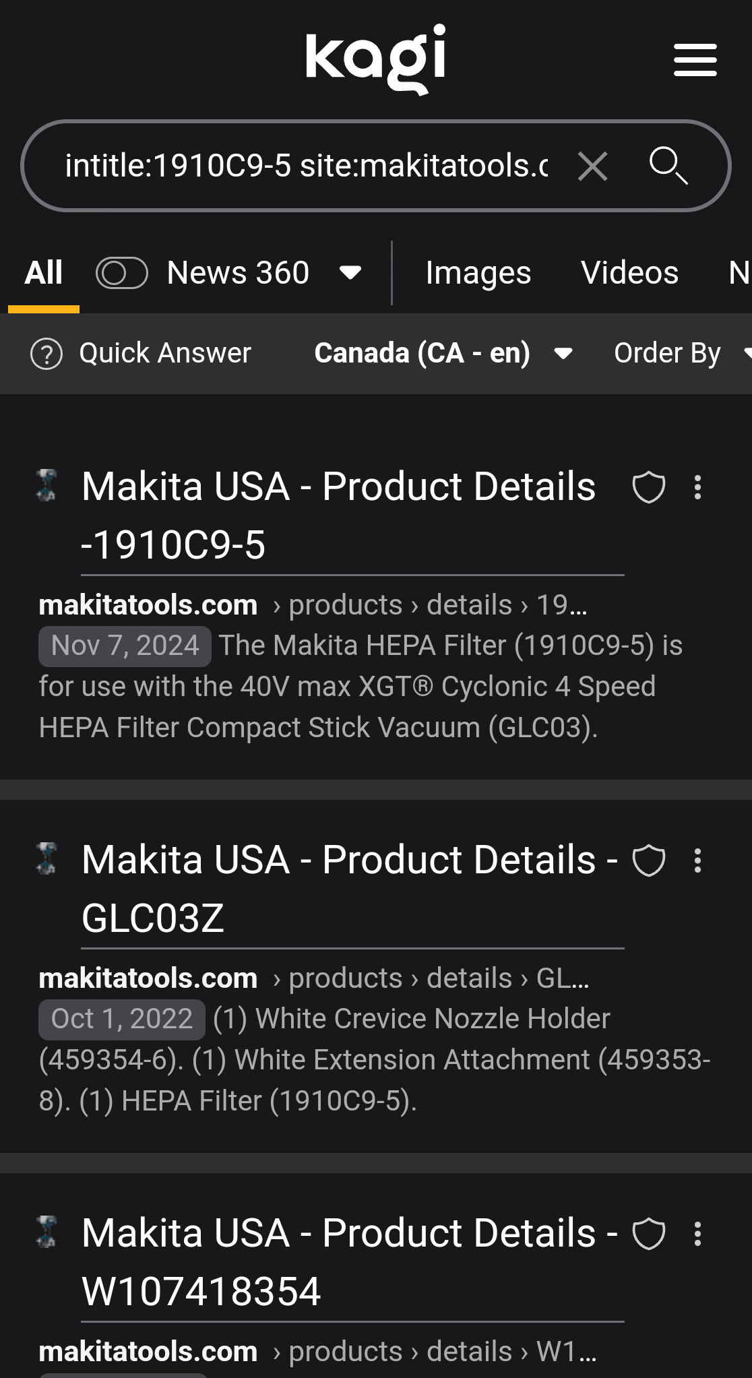The width and height of the screenshot is (752, 1378).
Task: Click the shield icon for GLC03Z result
Action: coord(648,860)
